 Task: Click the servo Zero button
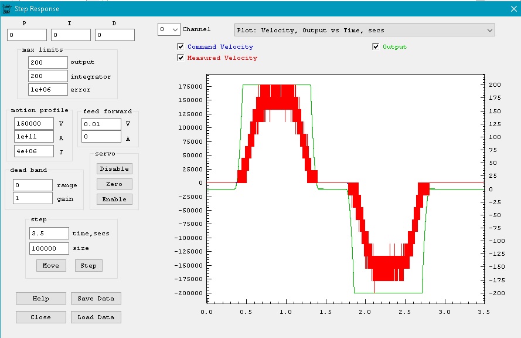(x=114, y=184)
